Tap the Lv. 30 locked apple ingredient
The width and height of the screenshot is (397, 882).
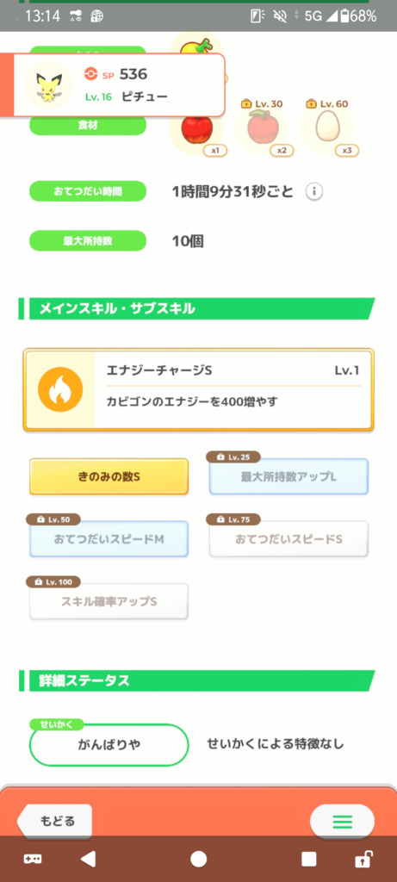(x=262, y=127)
